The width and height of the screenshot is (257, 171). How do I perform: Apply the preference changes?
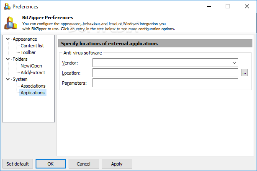point(117,164)
